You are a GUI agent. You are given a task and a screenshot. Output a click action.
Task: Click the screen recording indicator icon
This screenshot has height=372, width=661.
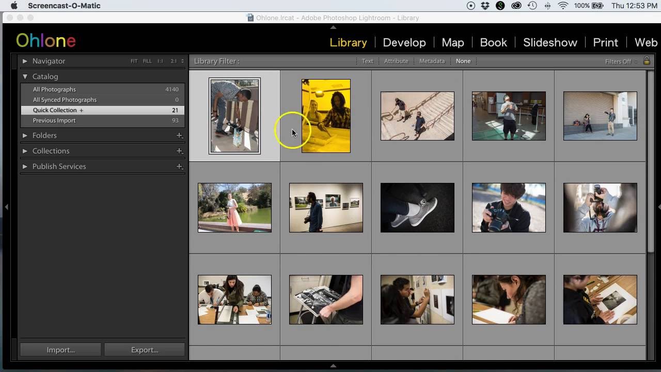[x=470, y=6]
